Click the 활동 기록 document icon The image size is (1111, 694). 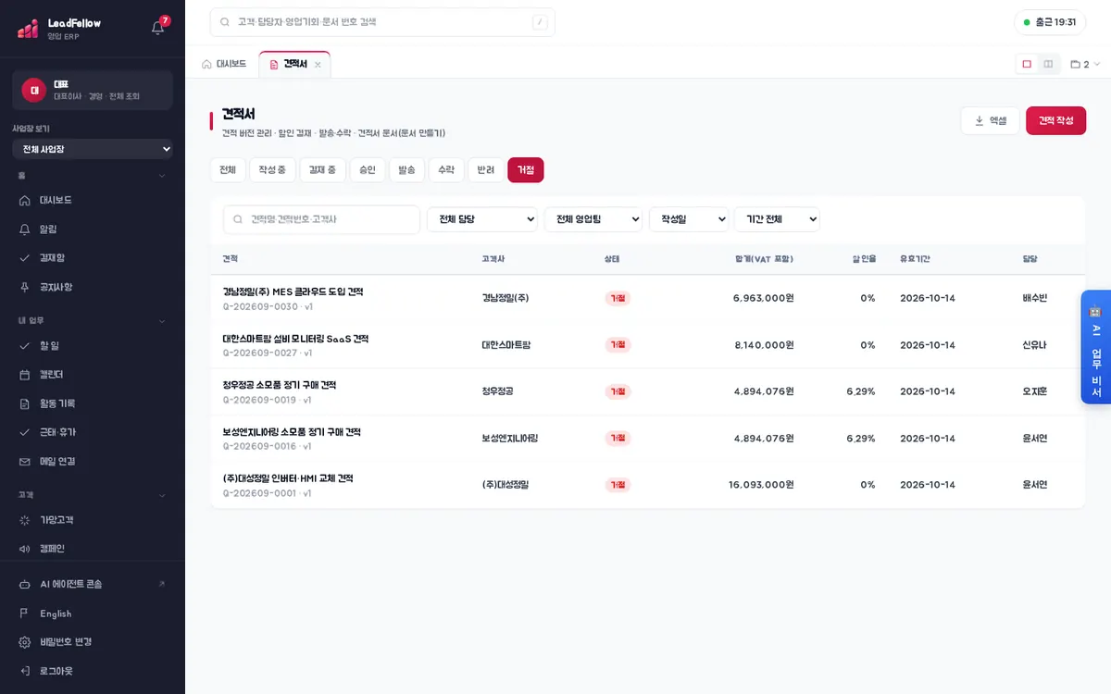pos(25,403)
